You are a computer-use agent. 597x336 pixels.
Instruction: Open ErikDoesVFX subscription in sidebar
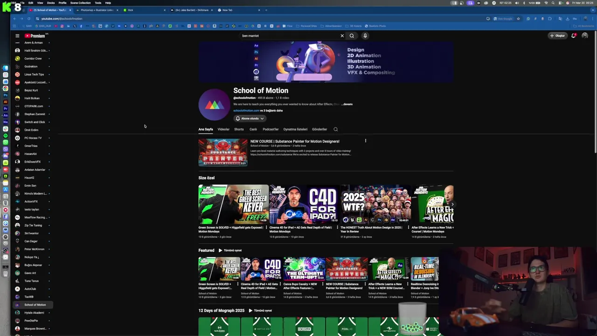(x=32, y=162)
